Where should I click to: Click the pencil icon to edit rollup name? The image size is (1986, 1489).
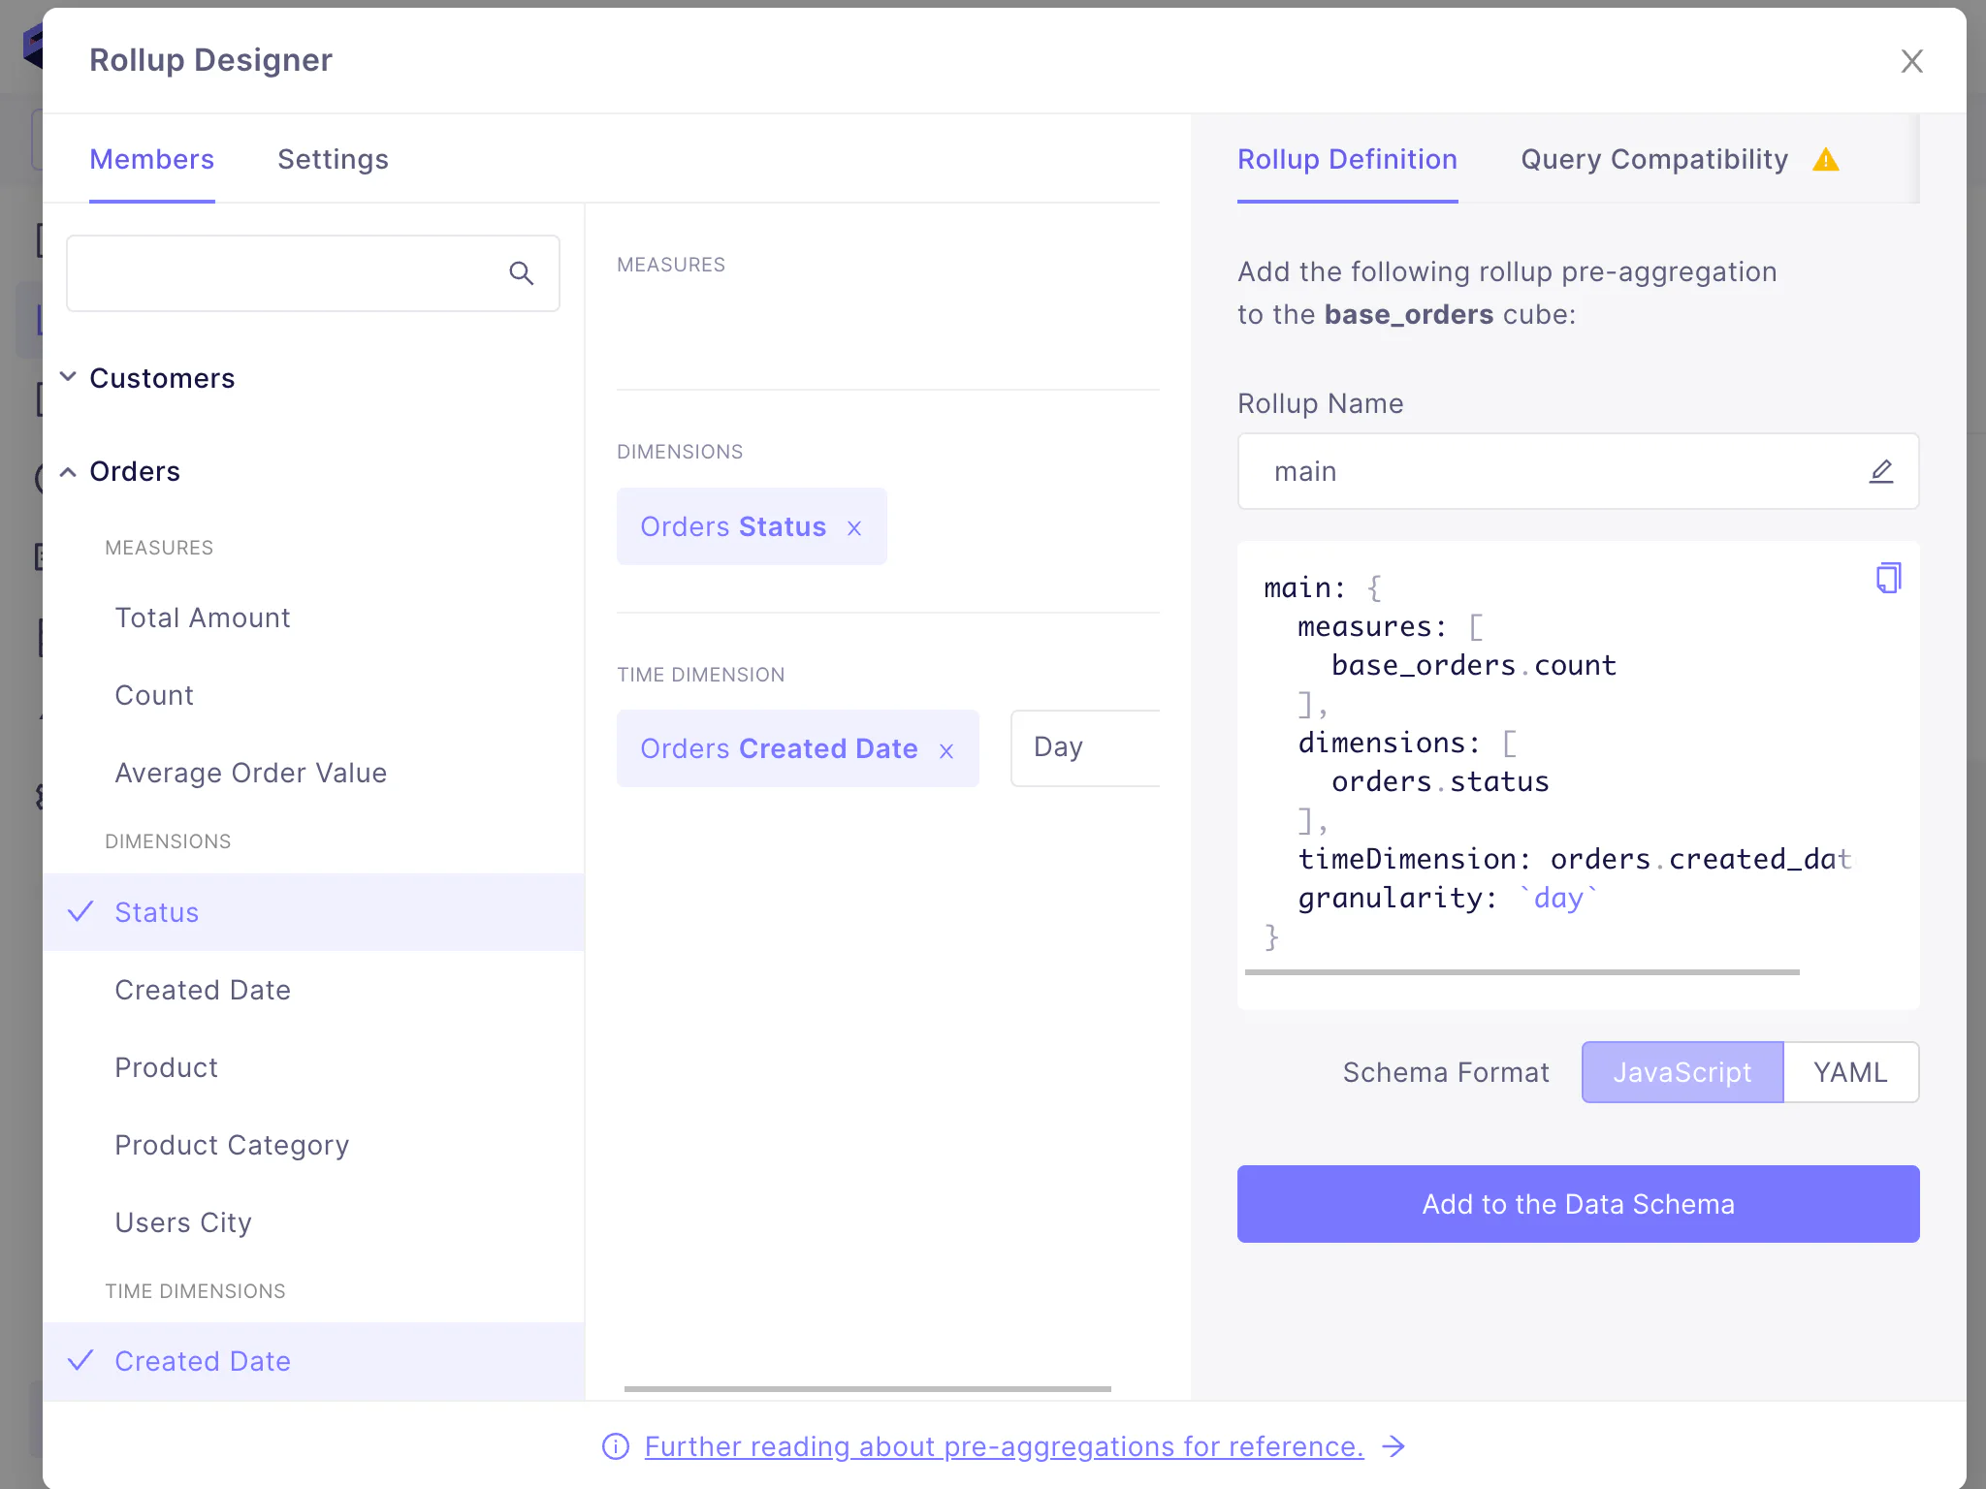tap(1880, 471)
